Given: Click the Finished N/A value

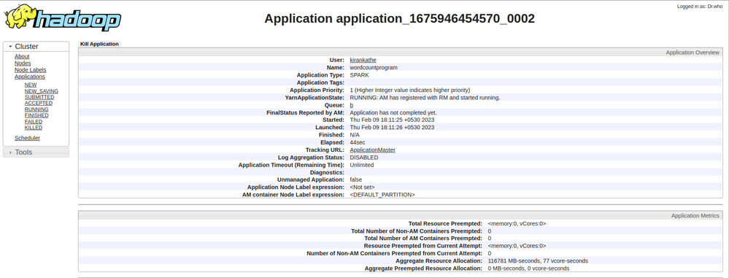Looking at the screenshot, I should pos(355,135).
